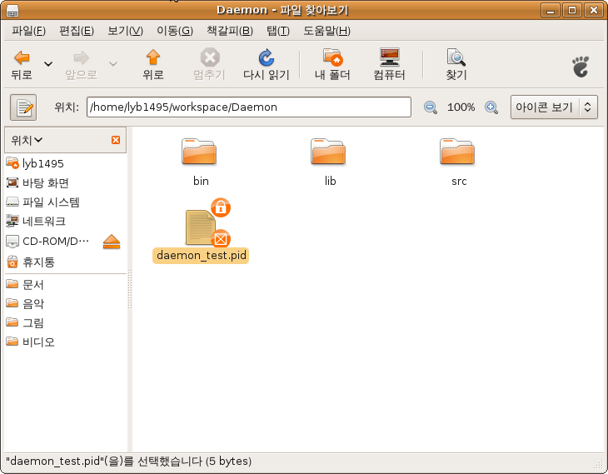Screen dimensions: 608x474
Task: Reload the folder with 다시 읽기
Action: coord(267,64)
